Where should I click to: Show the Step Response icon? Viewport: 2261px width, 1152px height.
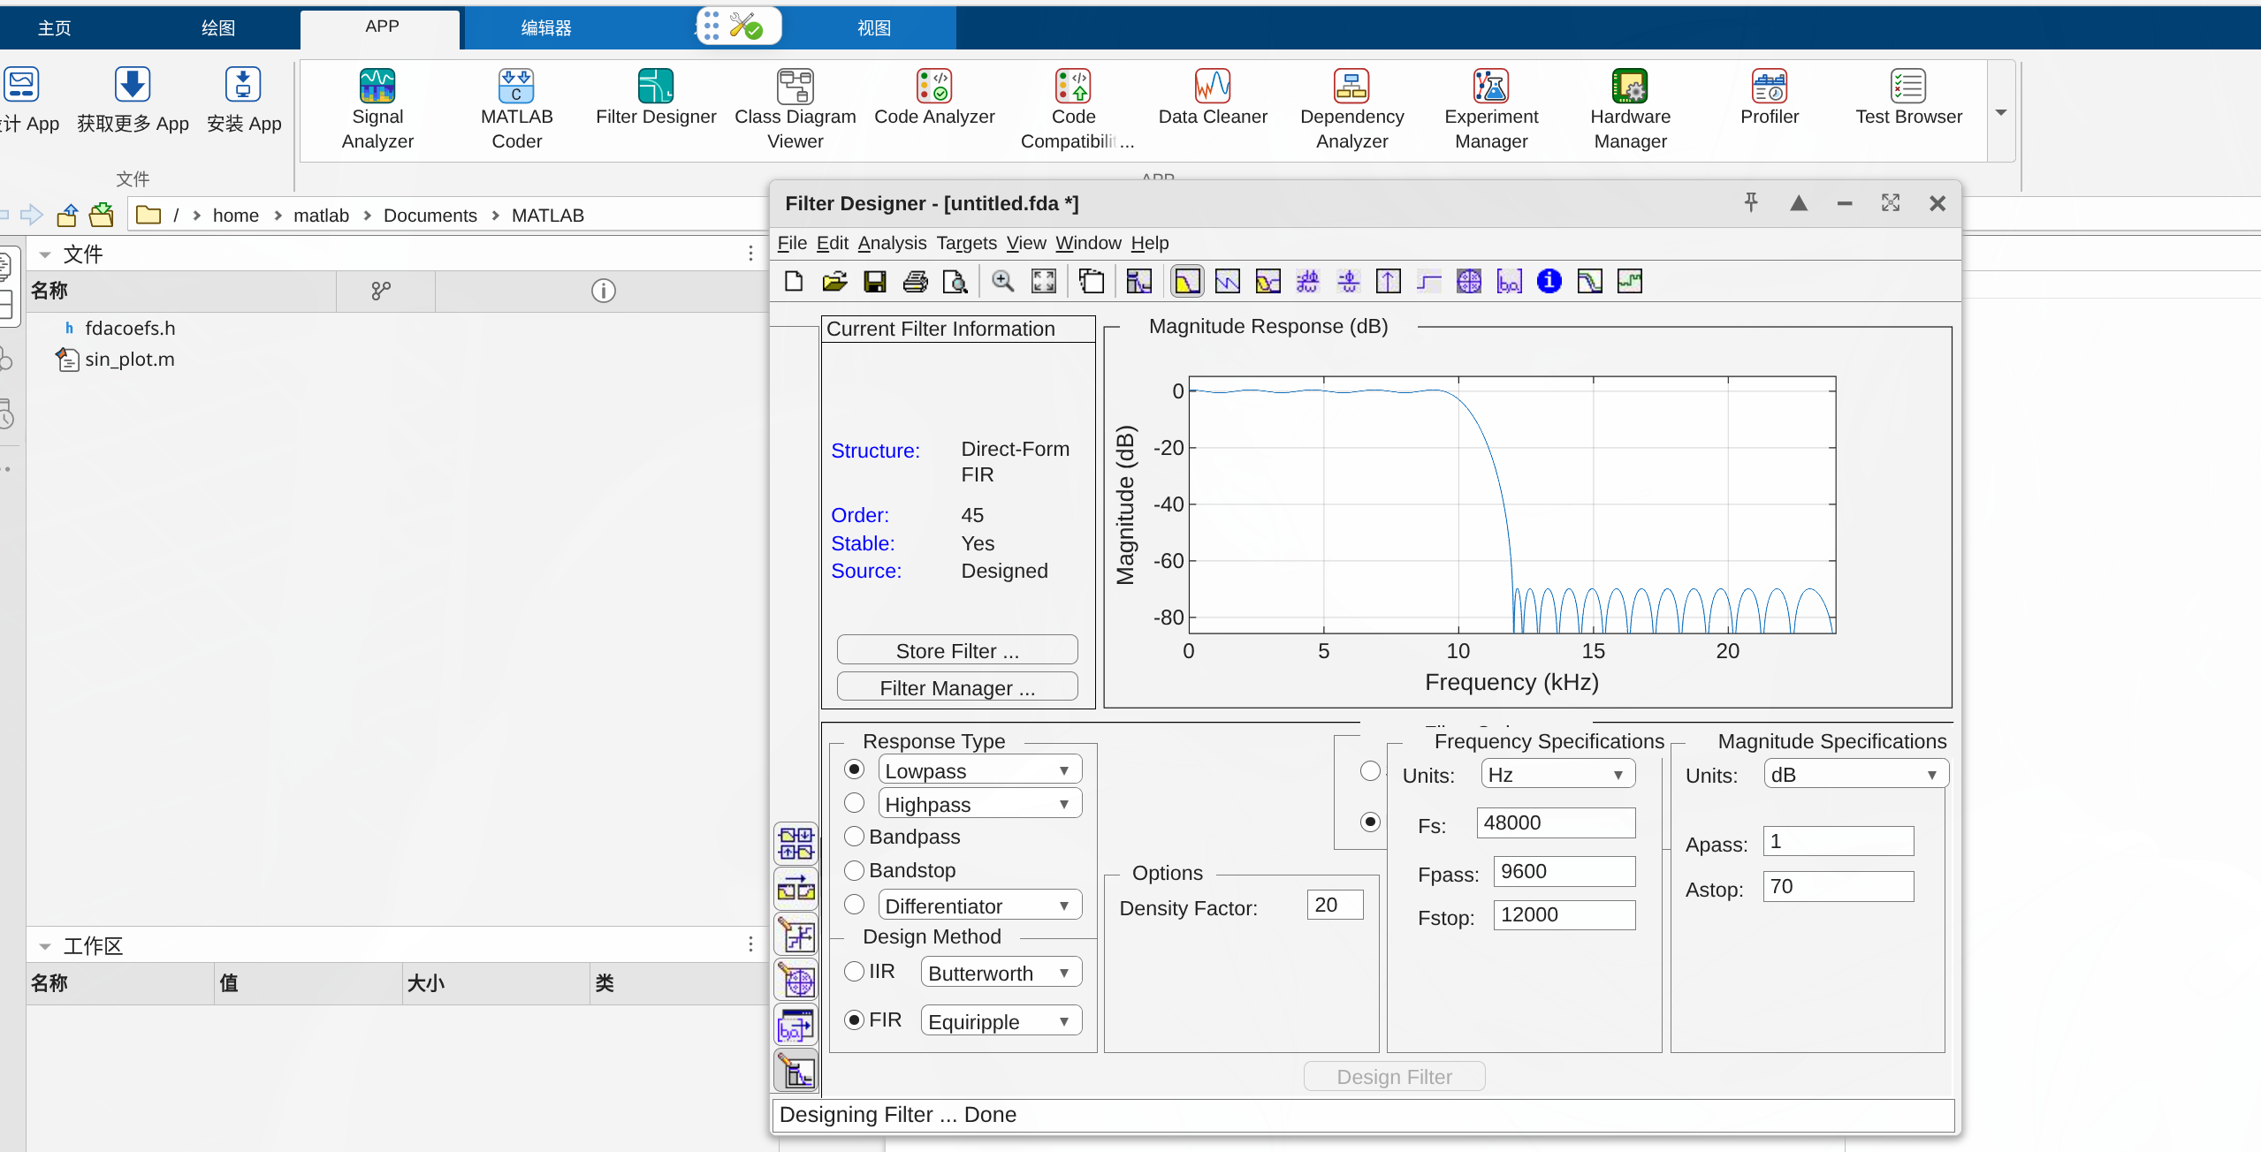[x=1428, y=282]
